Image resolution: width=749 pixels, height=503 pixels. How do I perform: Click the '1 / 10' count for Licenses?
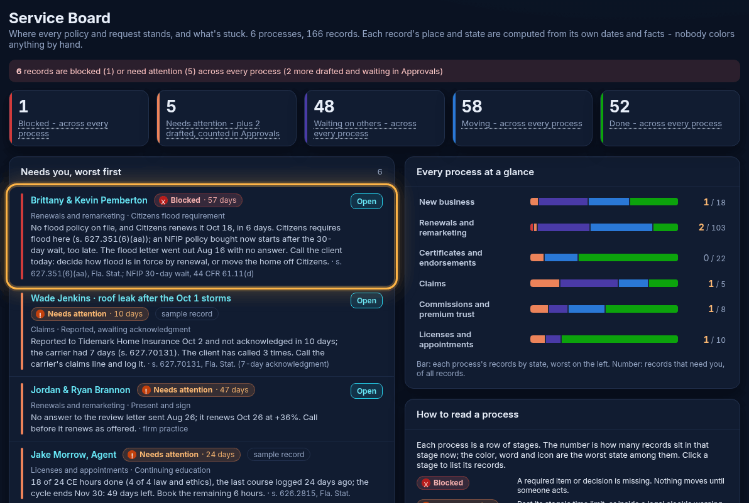coord(714,340)
